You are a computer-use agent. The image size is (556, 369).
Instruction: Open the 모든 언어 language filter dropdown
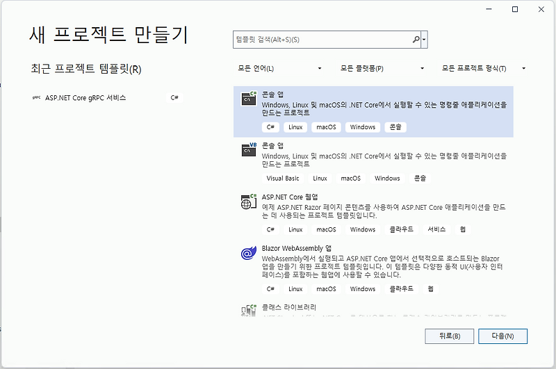coord(280,68)
